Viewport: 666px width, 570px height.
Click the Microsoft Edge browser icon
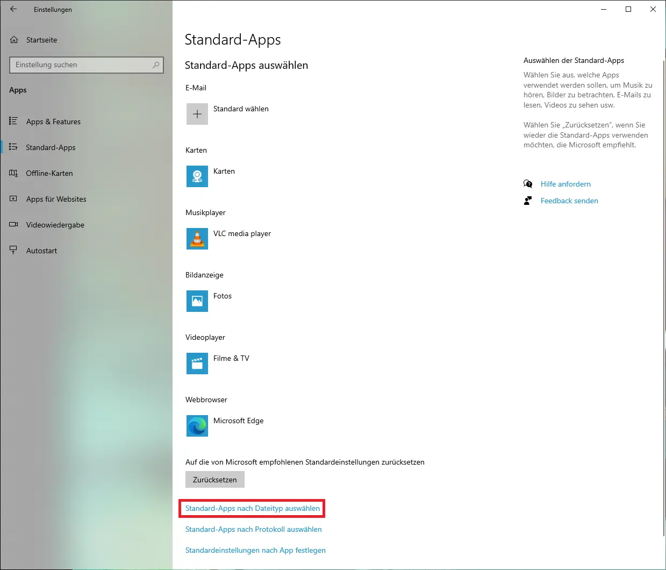pyautogui.click(x=197, y=426)
